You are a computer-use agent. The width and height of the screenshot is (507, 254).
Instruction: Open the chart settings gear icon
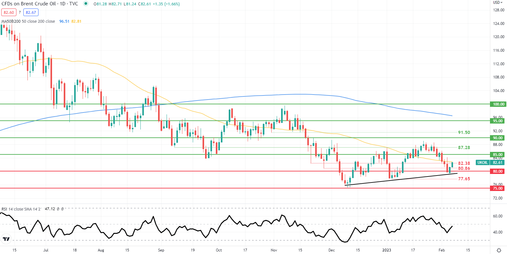[499, 250]
